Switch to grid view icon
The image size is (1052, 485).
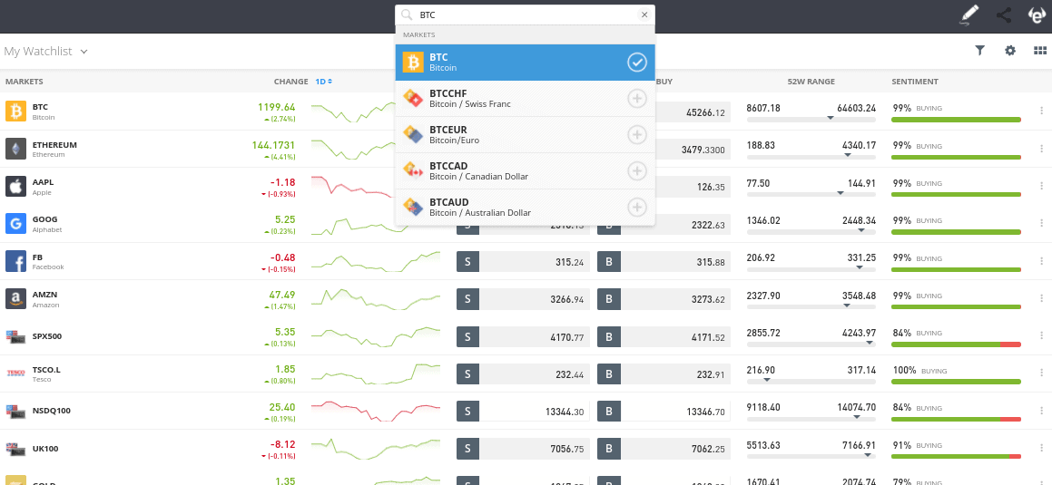click(1040, 50)
